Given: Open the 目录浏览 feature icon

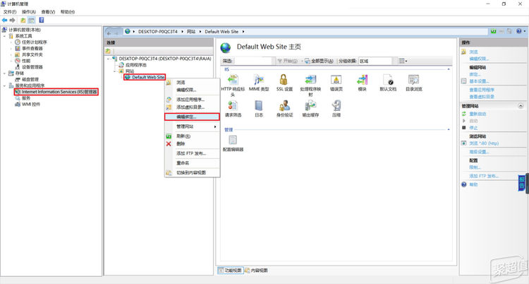Looking at the screenshot, I should coord(414,80).
